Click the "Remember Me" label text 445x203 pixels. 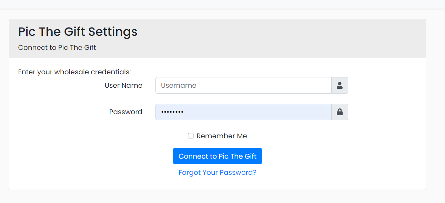(x=222, y=136)
